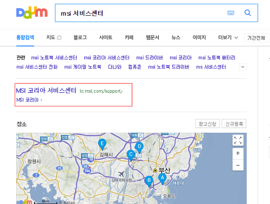270x204 pixels.
Task: Click related search msi 게이밍 노트북
Action: click(83, 67)
